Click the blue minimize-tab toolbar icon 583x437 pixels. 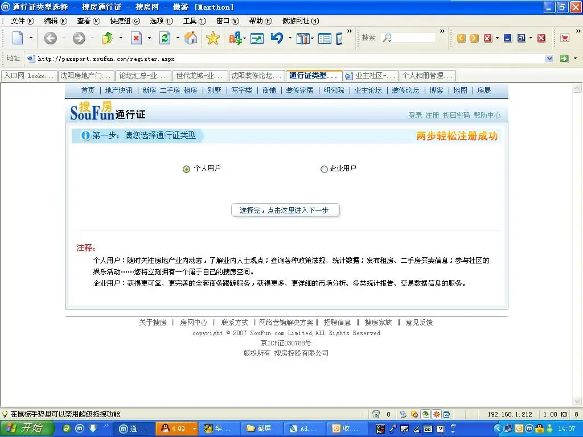508,38
